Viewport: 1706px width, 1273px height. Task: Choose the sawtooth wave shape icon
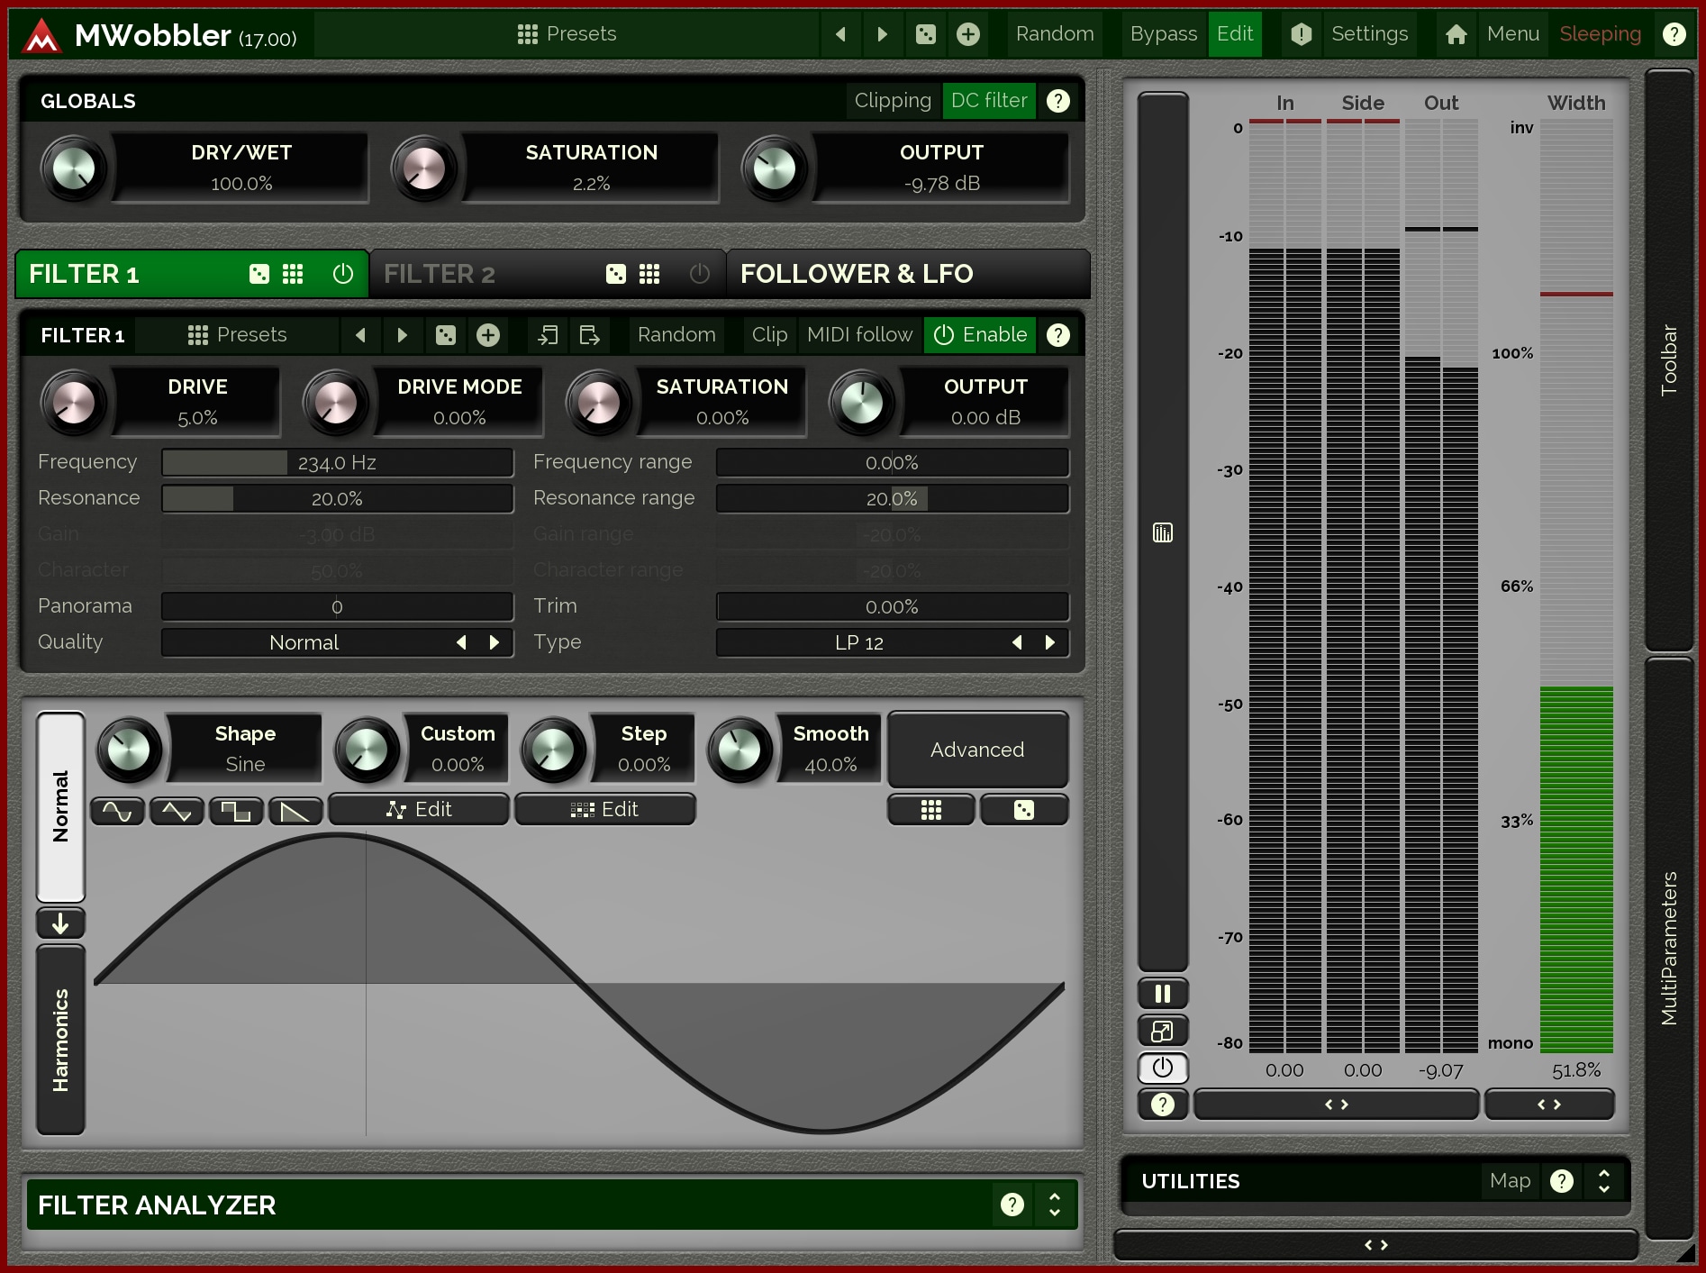point(295,811)
